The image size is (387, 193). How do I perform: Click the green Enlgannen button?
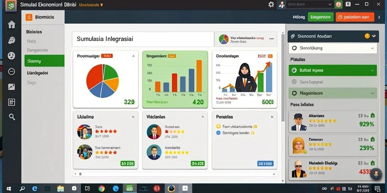320,17
